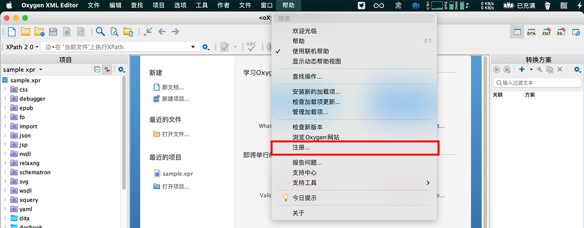The height and width of the screenshot is (228, 584).
Task: Click the Open/Find Resource folder icon
Action: (x=128, y=32)
